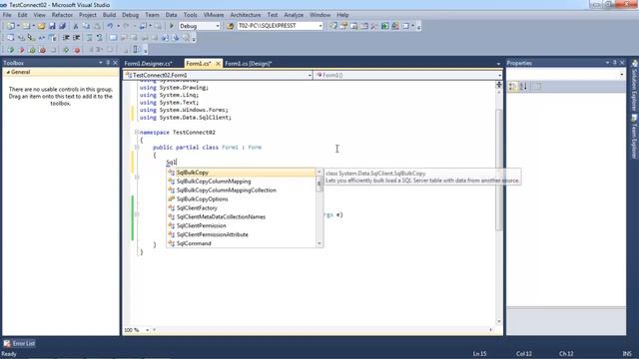Start debugging with the green play icon
639x359 pixels.
tap(172, 26)
